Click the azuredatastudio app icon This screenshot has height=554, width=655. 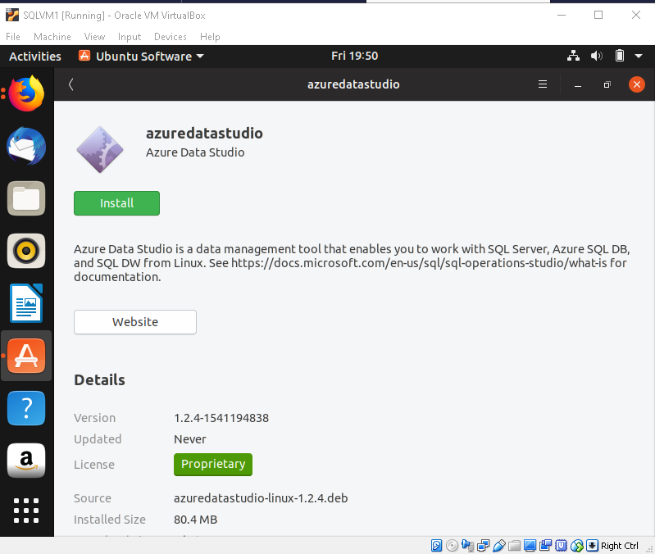point(100,149)
